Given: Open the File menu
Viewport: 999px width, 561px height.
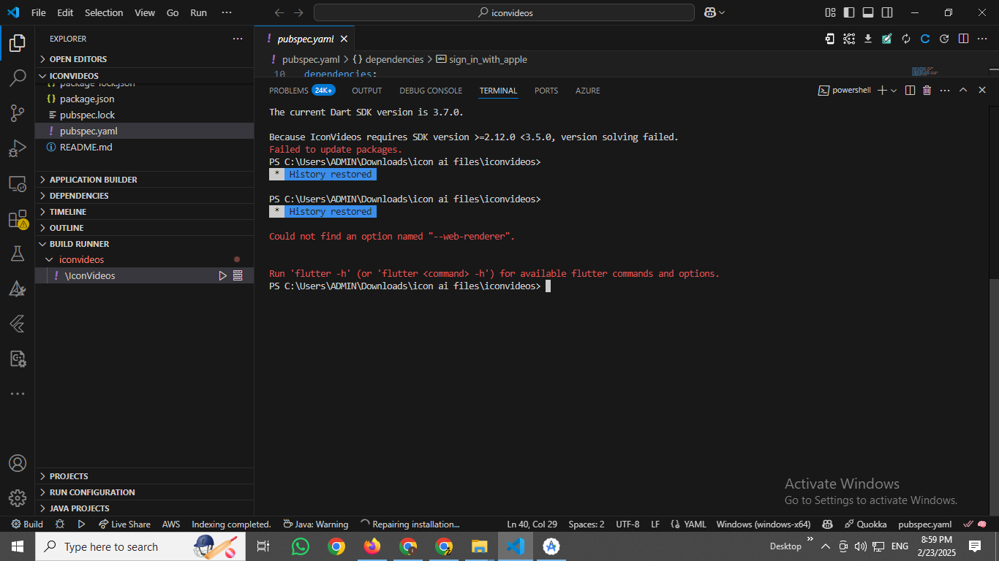Looking at the screenshot, I should tap(39, 12).
